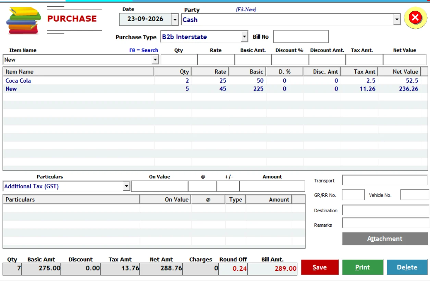Click the Discount % entry field
Viewport: 430px width, 281px height.
[290, 59]
